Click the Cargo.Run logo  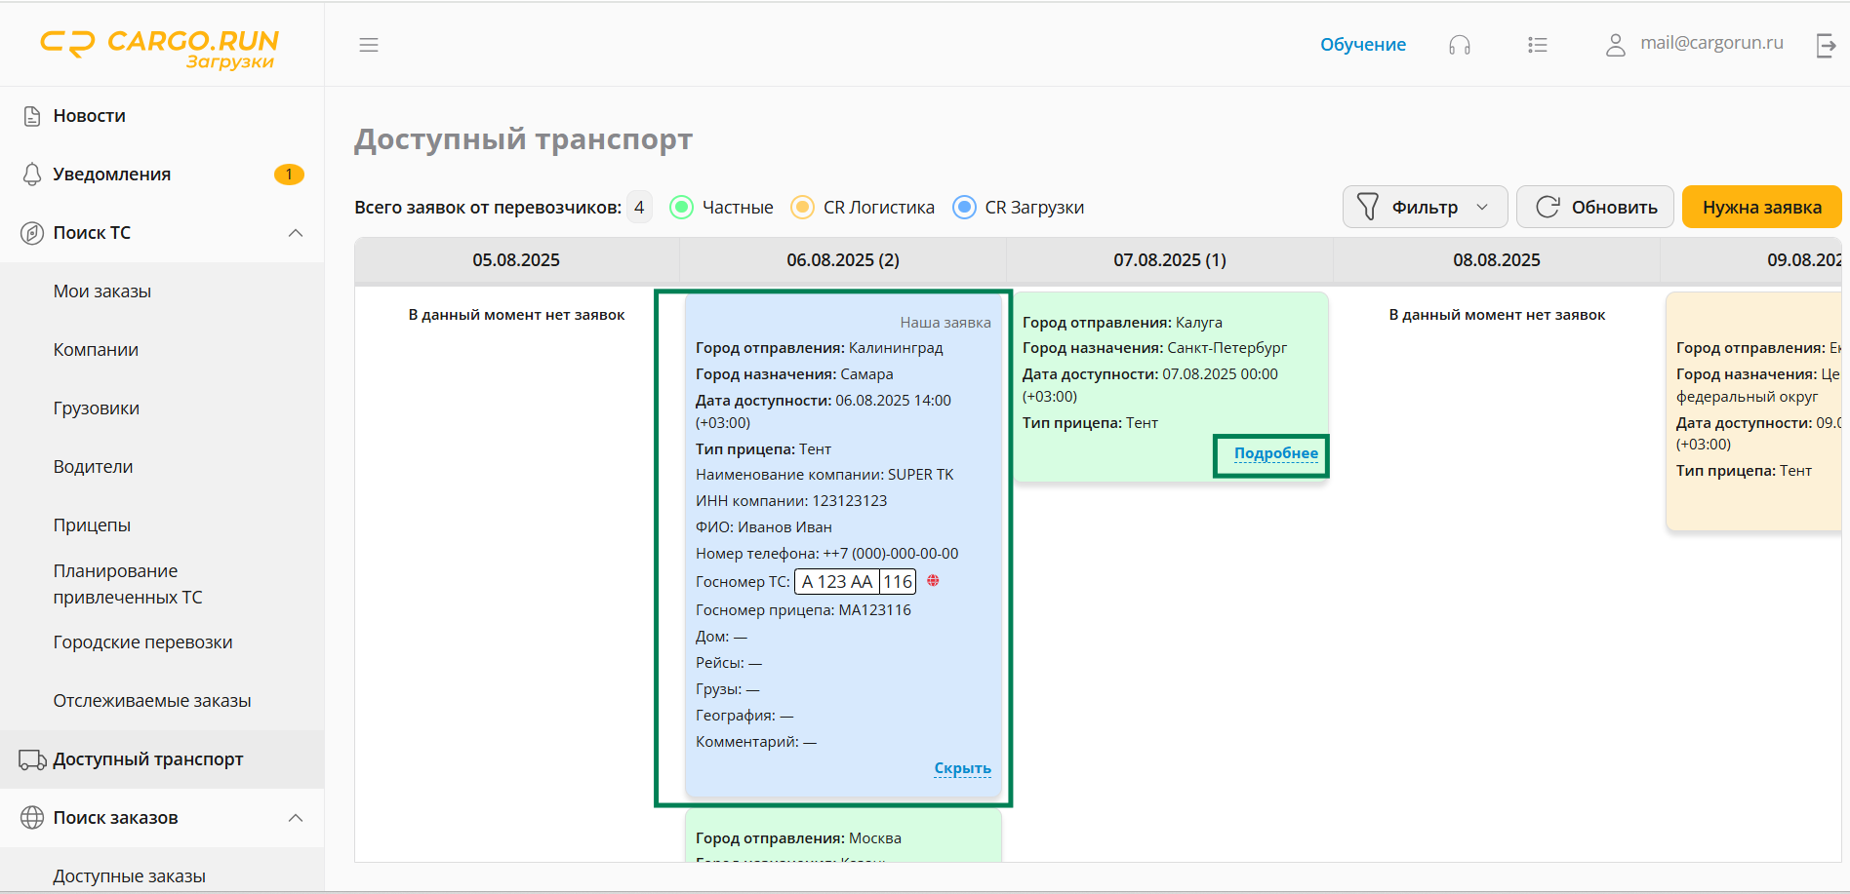coord(160,47)
